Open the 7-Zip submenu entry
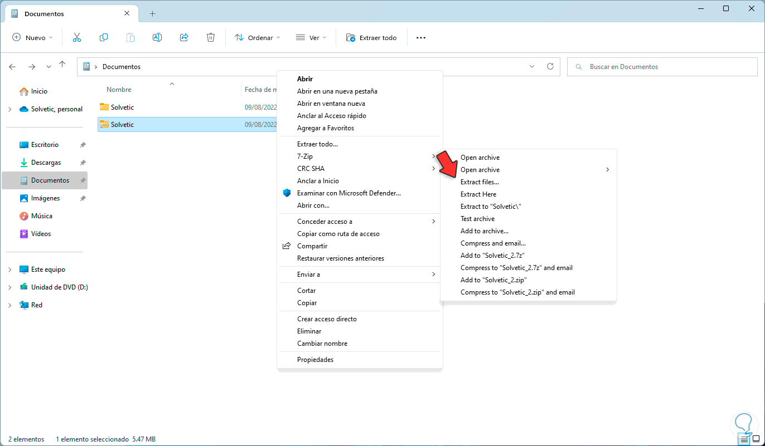Viewport: 765px width, 446px height. click(x=360, y=156)
